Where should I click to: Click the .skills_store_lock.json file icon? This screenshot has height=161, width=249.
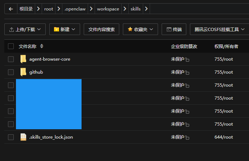(23, 137)
